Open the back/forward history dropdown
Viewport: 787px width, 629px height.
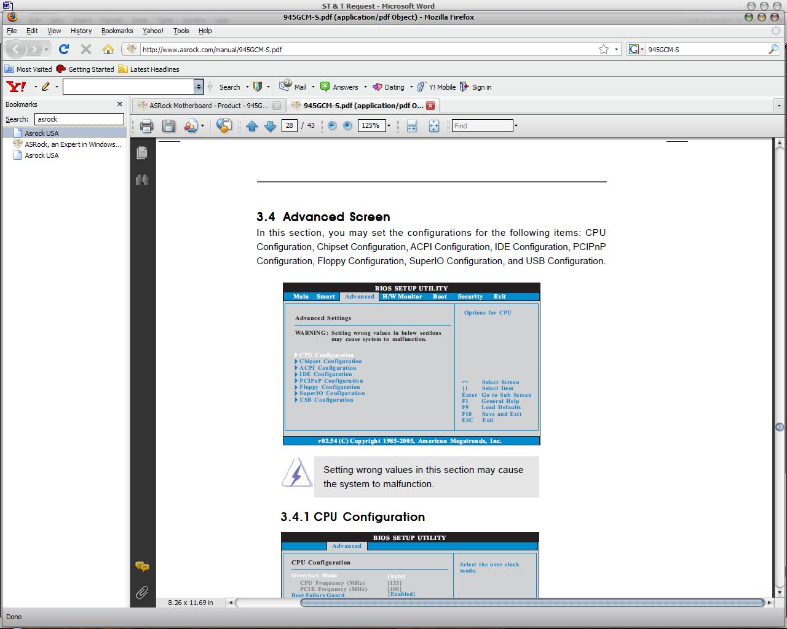tap(46, 49)
